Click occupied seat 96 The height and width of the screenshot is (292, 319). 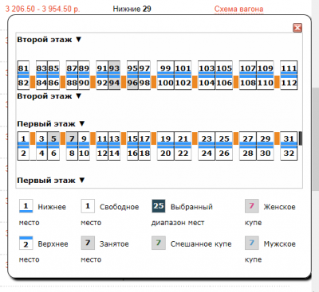click(x=132, y=83)
